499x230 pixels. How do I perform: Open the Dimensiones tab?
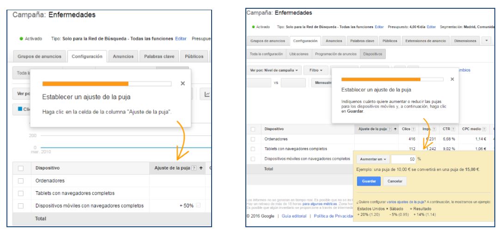tap(465, 41)
